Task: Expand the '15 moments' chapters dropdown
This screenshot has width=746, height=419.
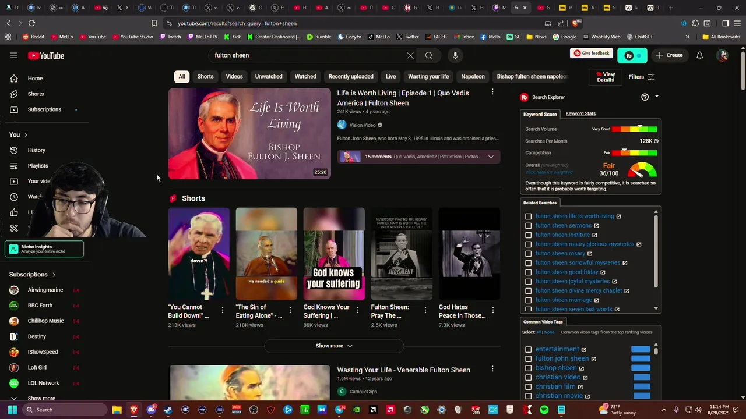Action: pos(491,157)
